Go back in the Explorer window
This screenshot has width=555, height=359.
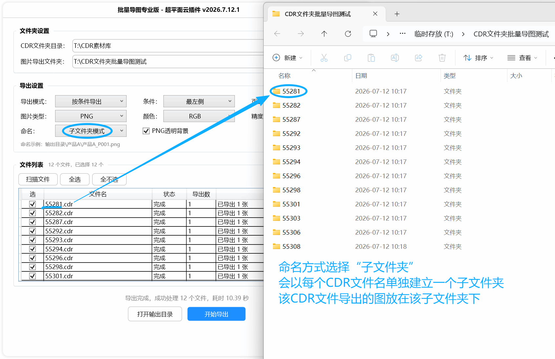point(277,34)
